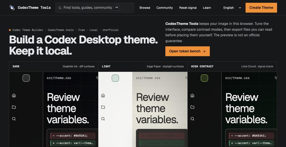Click the arrow icon on Open token bench

pyautogui.click(x=204, y=51)
